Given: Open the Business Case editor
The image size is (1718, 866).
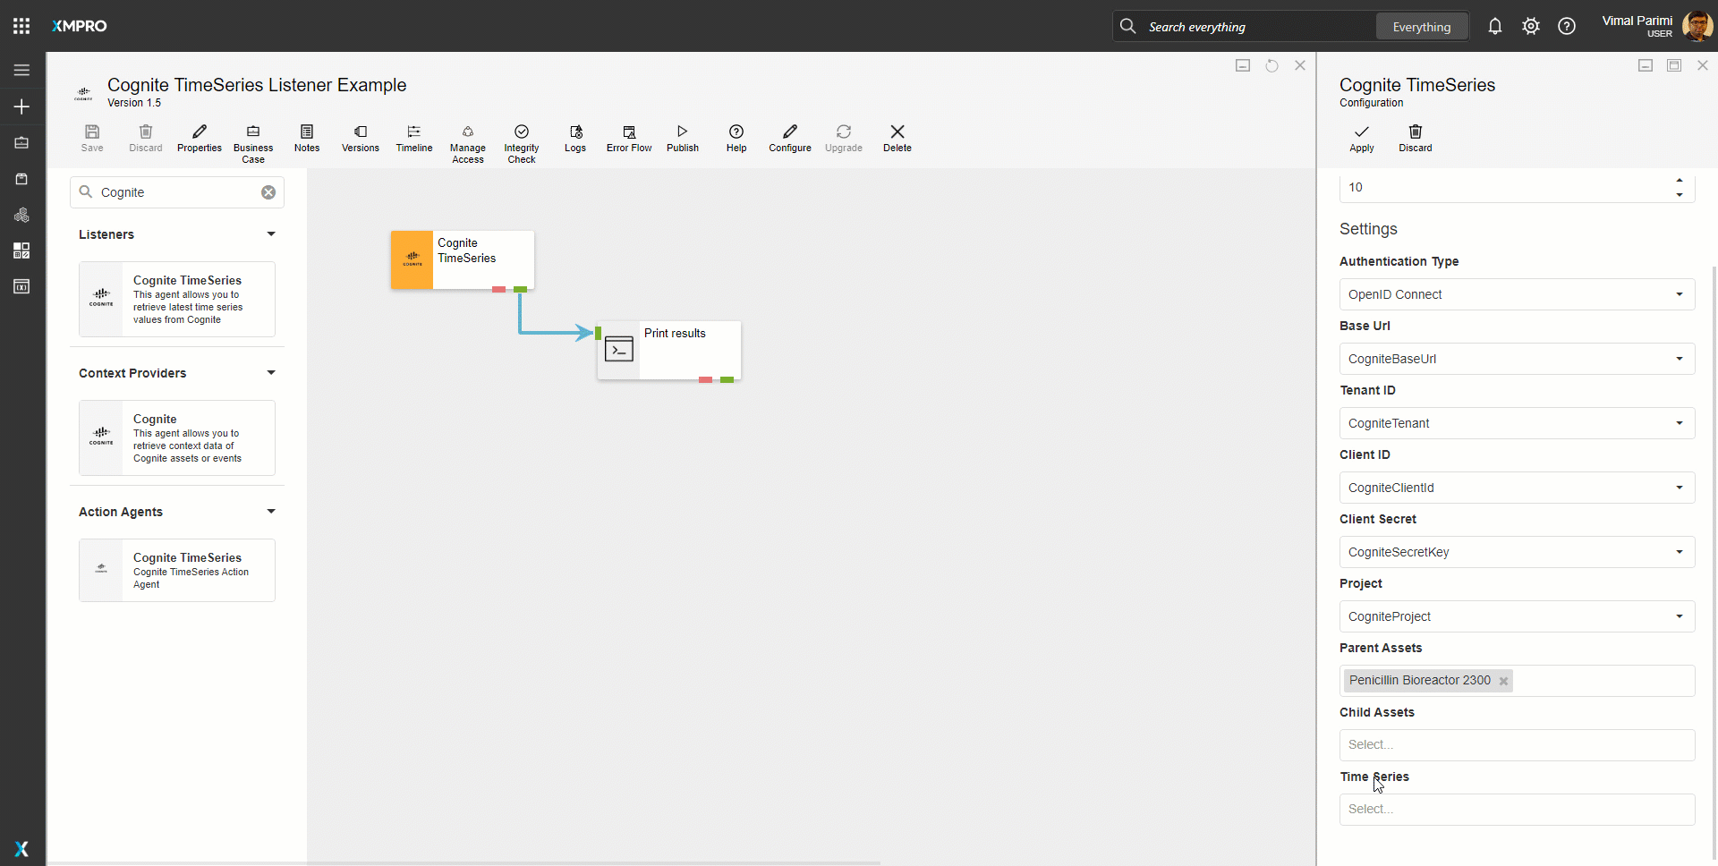Looking at the screenshot, I should [x=253, y=143].
